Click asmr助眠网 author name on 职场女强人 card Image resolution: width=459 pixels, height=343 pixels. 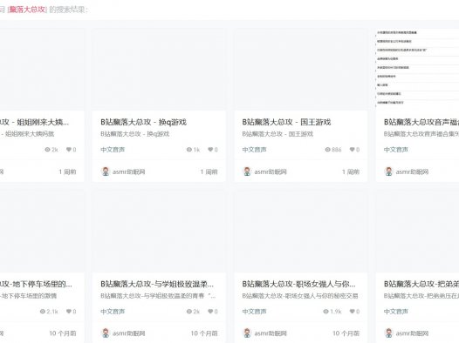click(271, 333)
